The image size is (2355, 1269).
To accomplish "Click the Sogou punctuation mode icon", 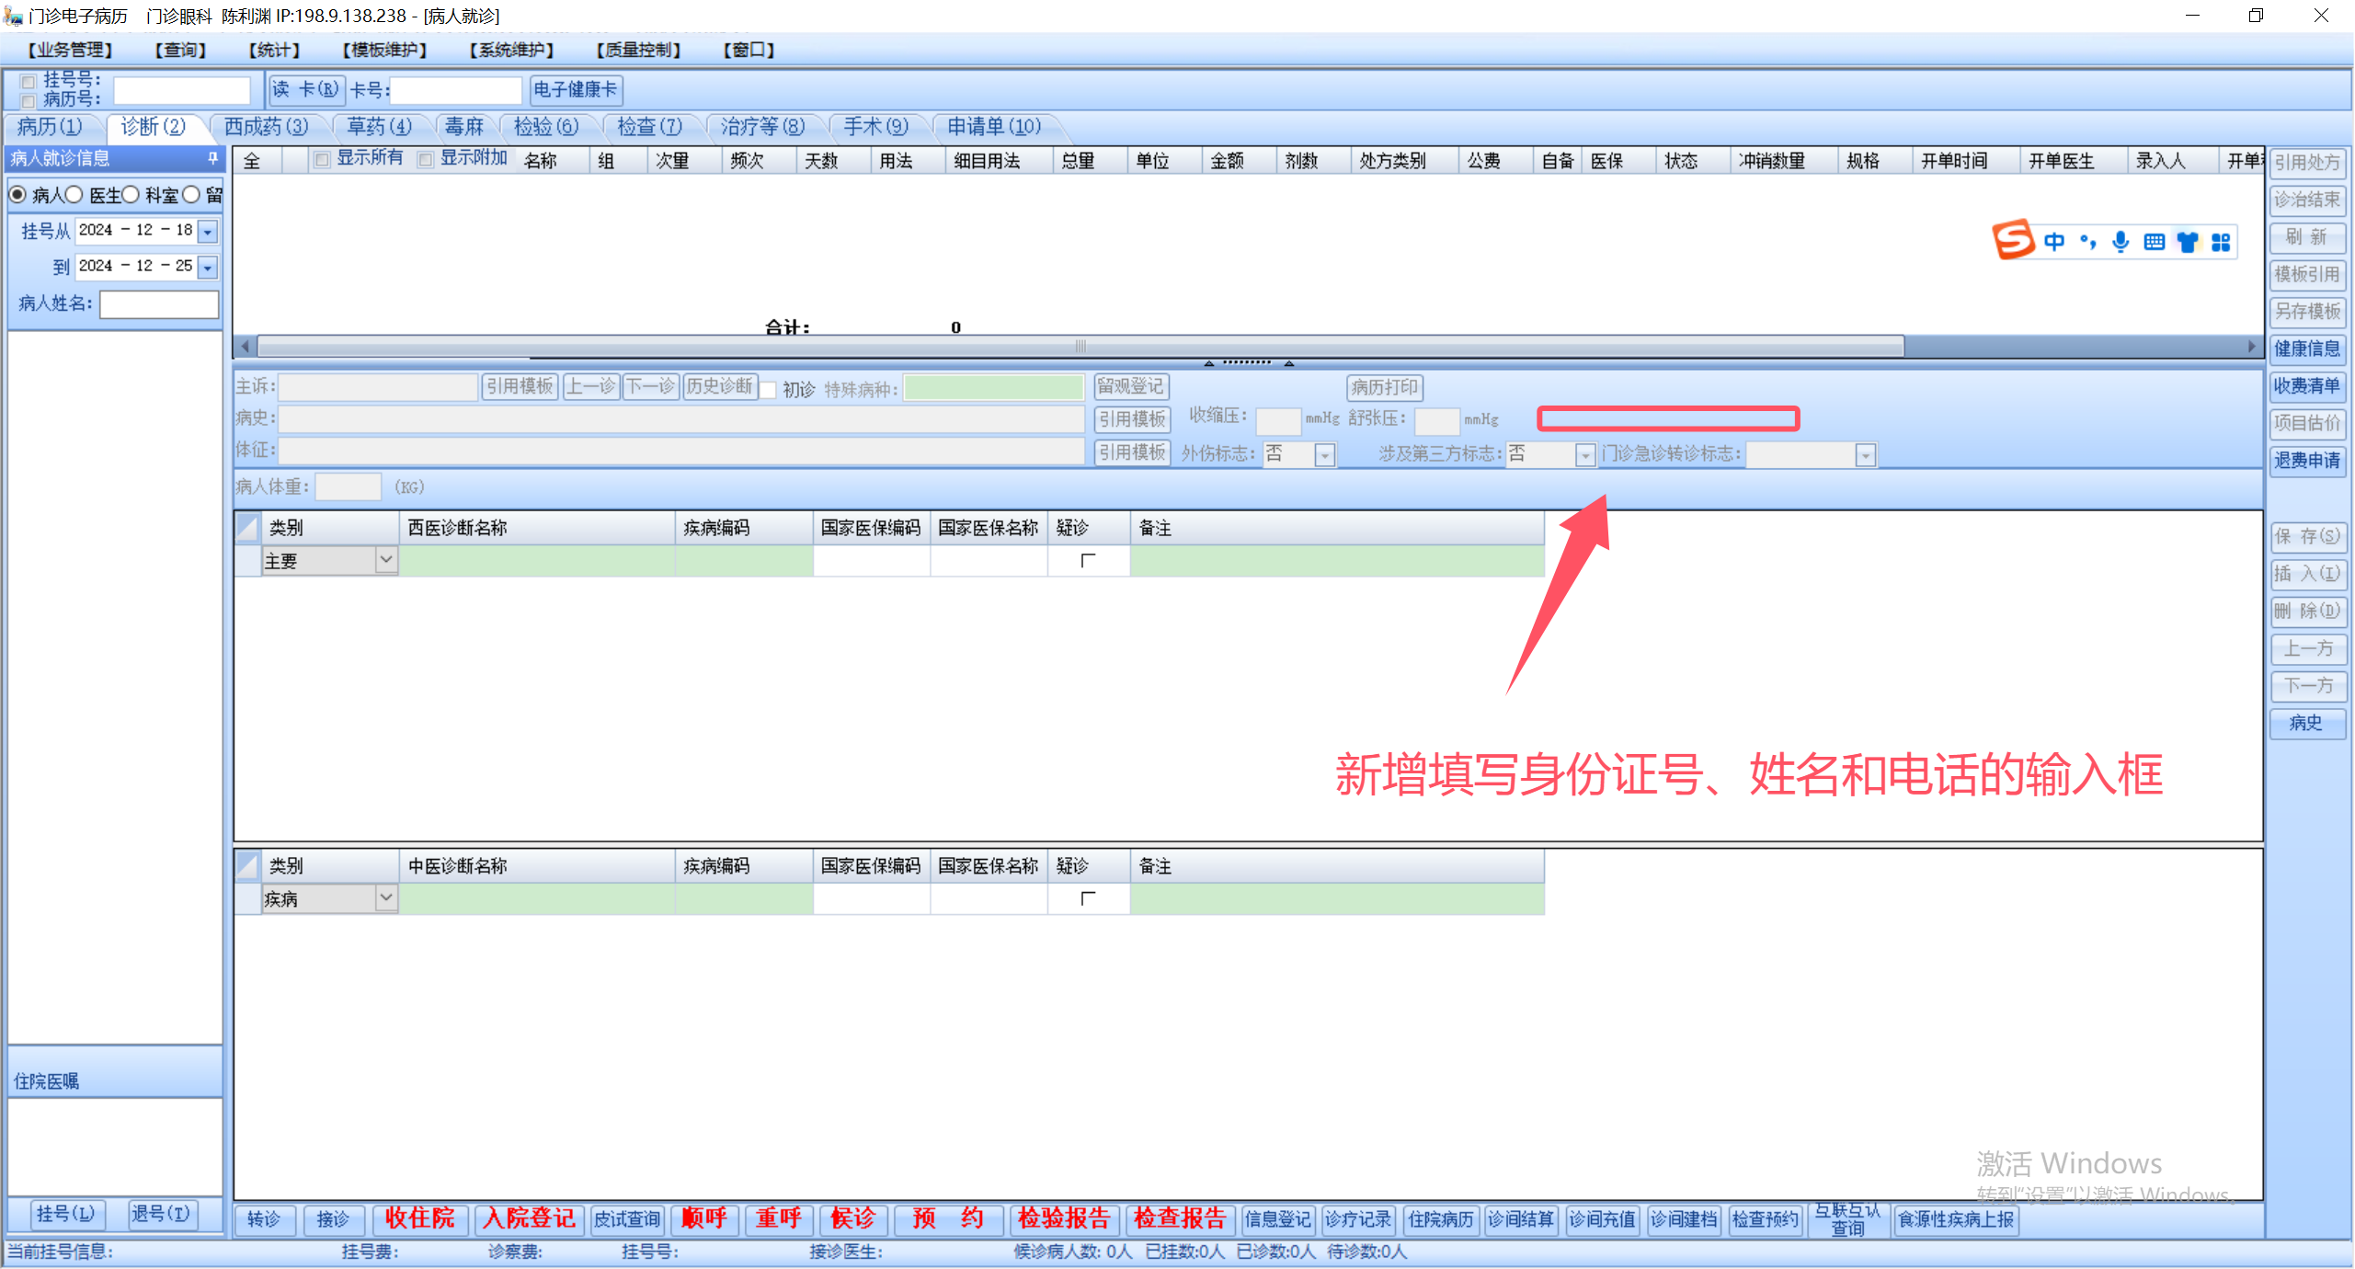I will (x=2088, y=242).
